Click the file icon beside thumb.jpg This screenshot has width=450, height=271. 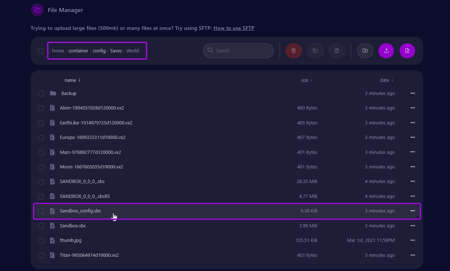coord(52,240)
